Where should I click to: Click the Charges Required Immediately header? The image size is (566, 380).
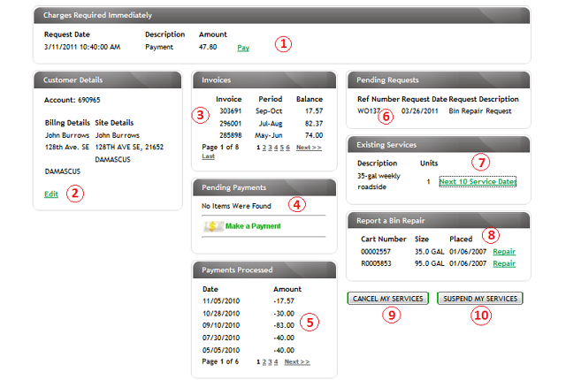[x=281, y=15]
